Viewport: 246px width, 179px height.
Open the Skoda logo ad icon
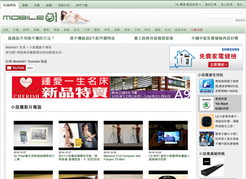pyautogui.click(x=206, y=104)
